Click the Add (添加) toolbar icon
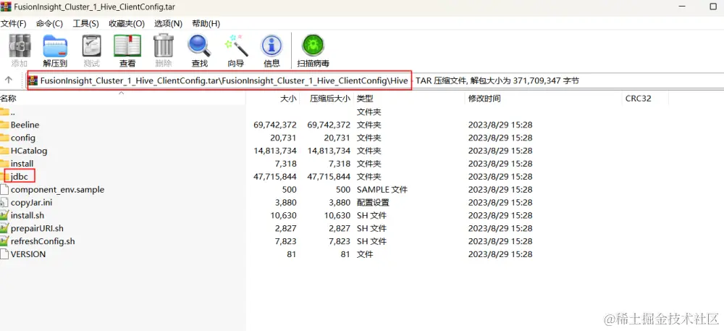The height and width of the screenshot is (331, 724). tap(20, 46)
